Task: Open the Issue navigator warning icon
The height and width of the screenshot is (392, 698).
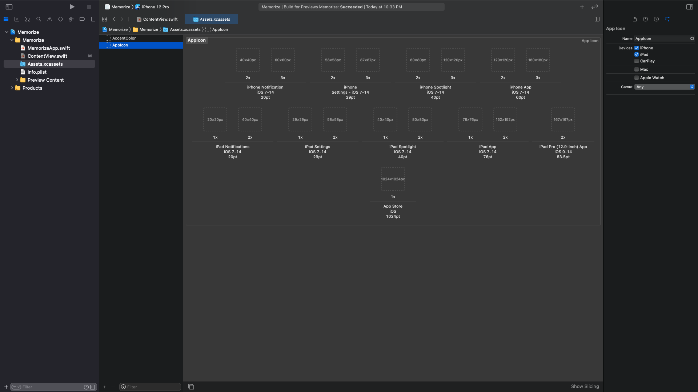Action: (x=49, y=19)
